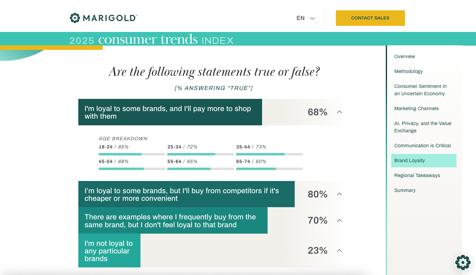Go to Regional Takeaways section
The width and height of the screenshot is (476, 275).
coord(417,176)
